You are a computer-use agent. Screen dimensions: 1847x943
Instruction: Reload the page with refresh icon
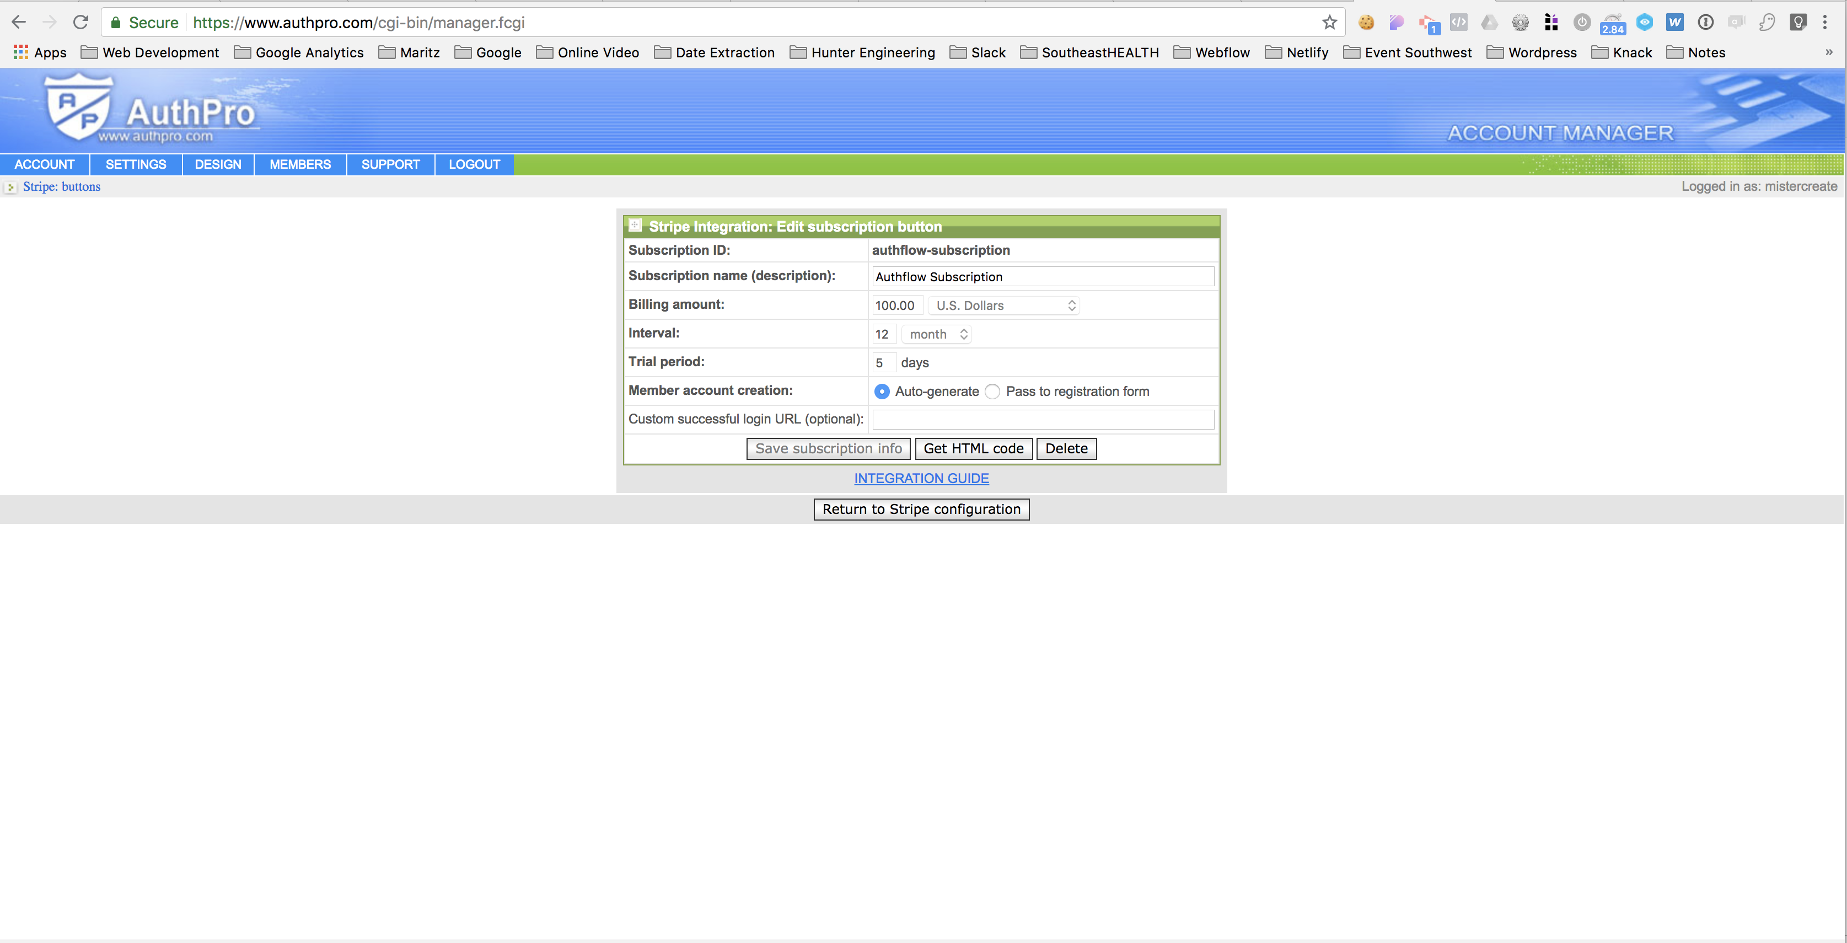[x=80, y=22]
